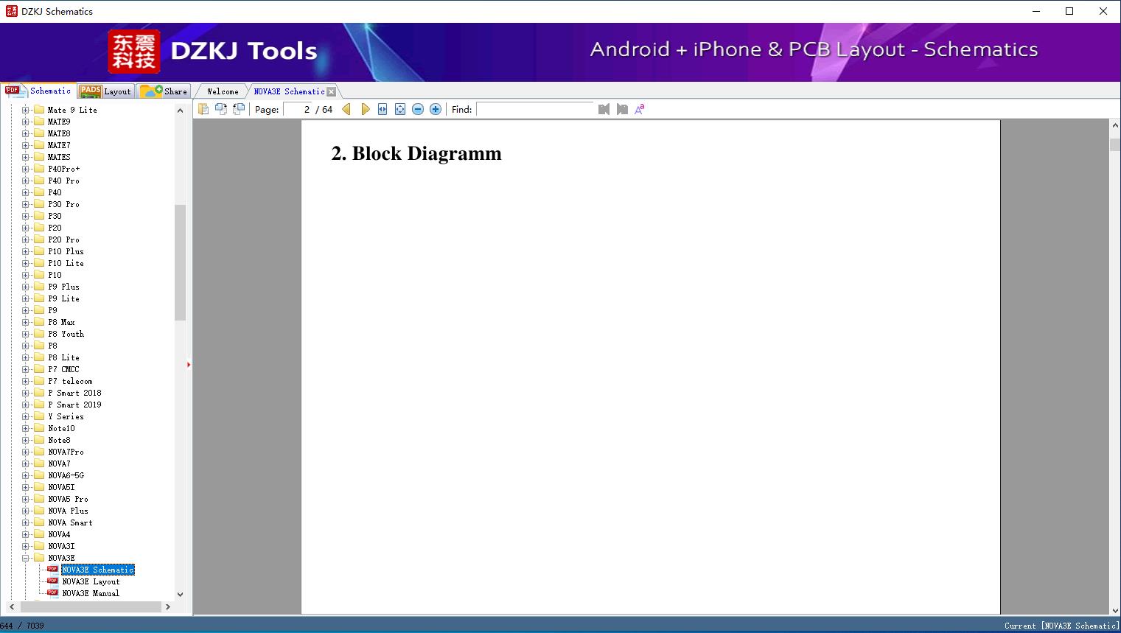Click the page number input field
Screen dimensions: 1121x633
click(298, 109)
